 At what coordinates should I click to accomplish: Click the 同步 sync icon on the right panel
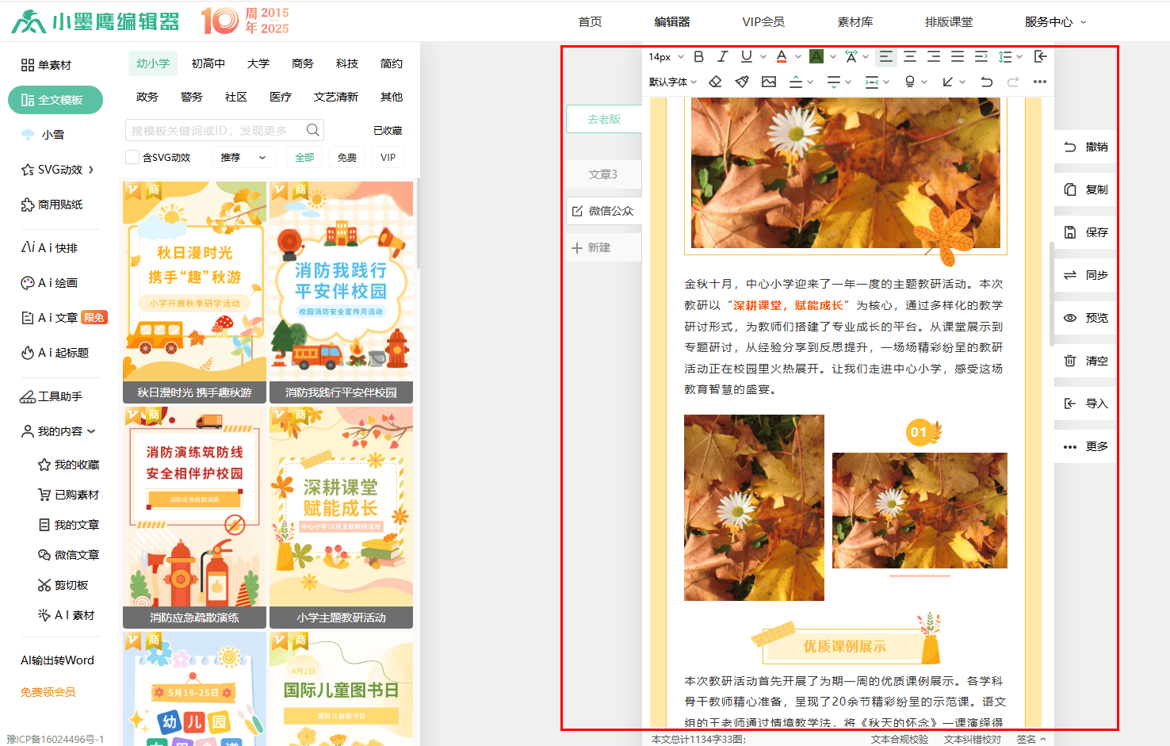[x=1084, y=275]
